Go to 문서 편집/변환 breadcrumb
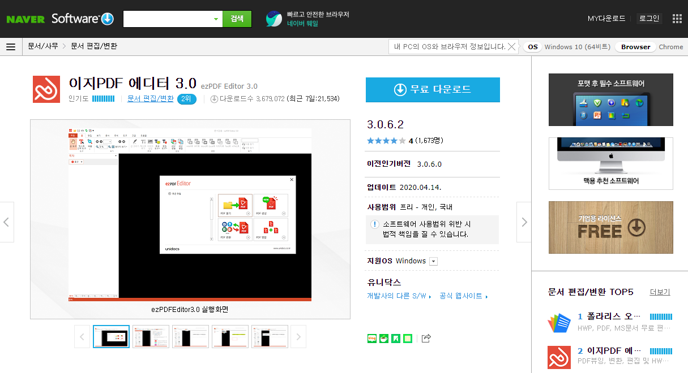This screenshot has width=688, height=373. point(94,46)
